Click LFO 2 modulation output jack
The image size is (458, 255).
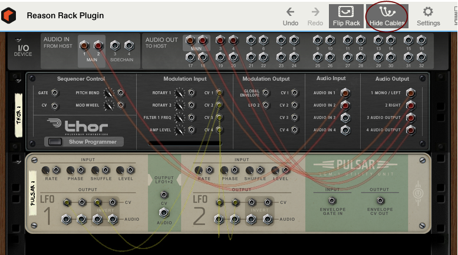265,105
